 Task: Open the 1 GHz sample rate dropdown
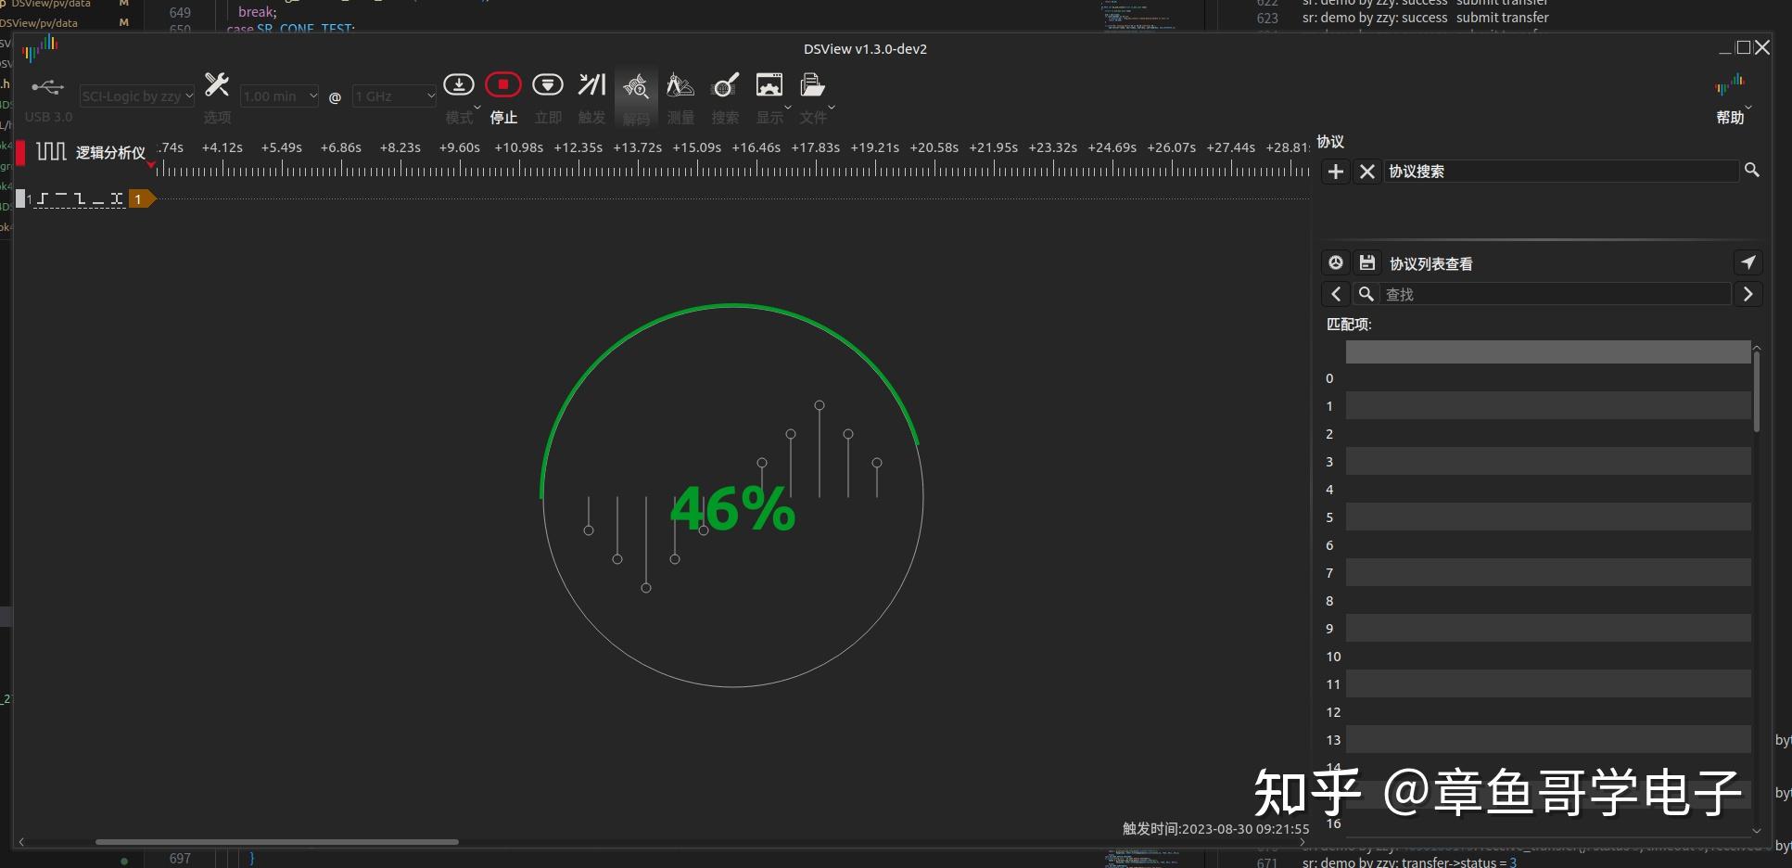pos(393,96)
